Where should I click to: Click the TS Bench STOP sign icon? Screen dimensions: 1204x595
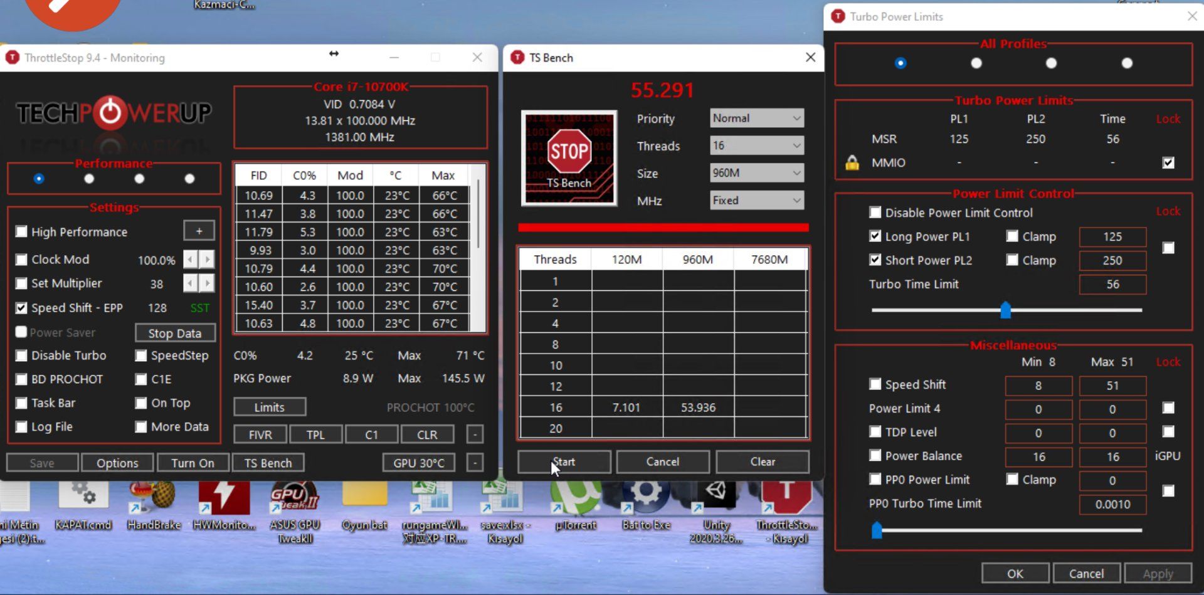569,158
